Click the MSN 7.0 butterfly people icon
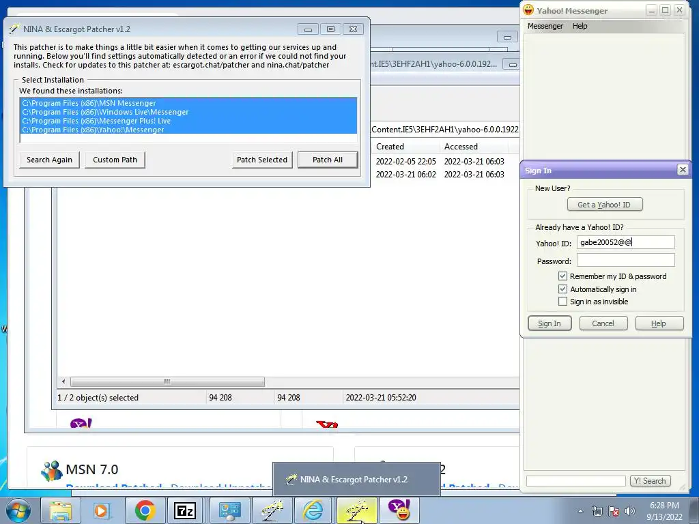Image resolution: width=699 pixels, height=524 pixels. point(51,471)
